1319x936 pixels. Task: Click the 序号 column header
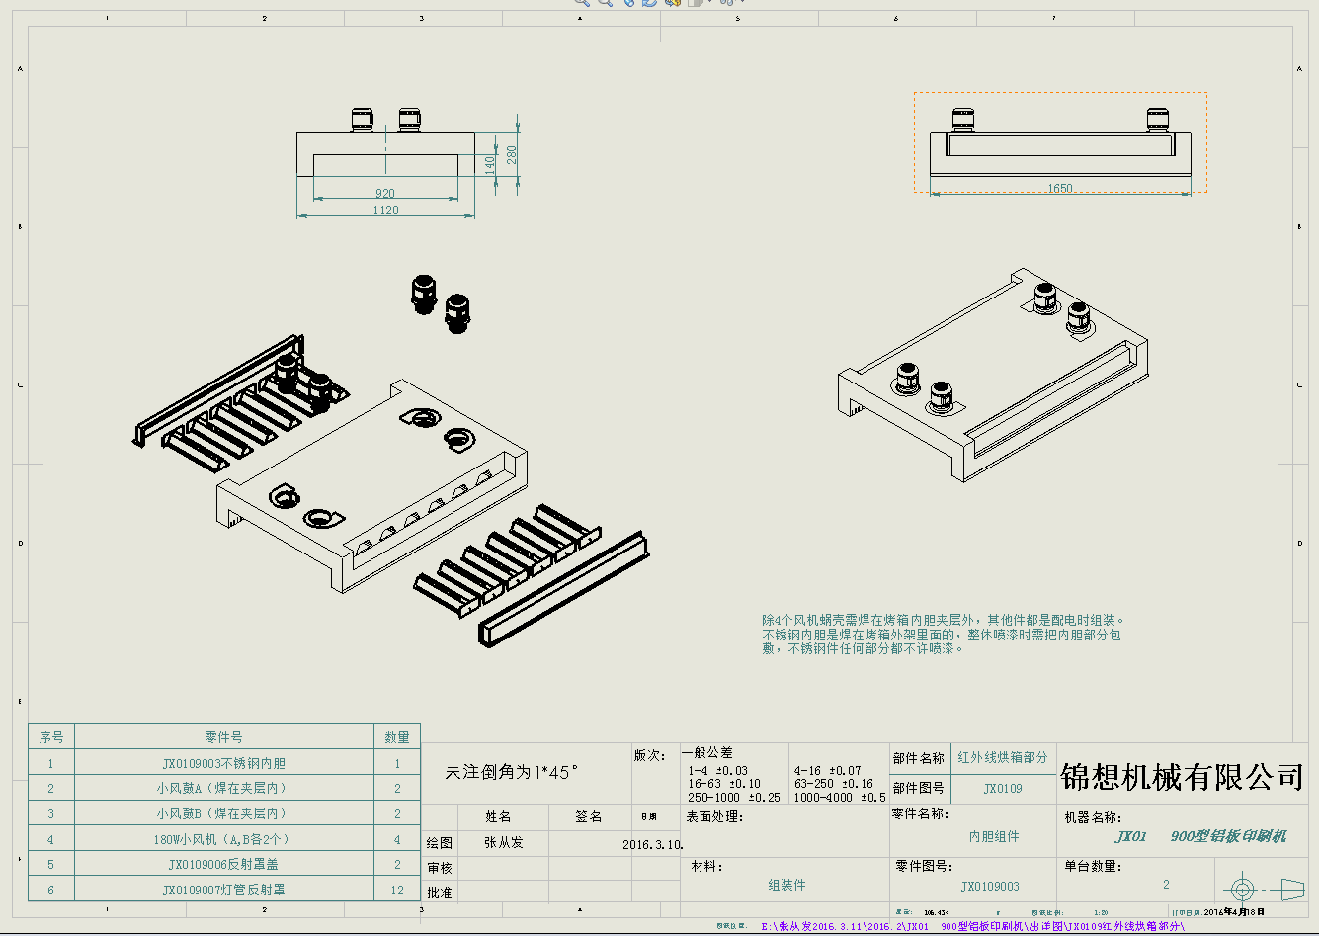point(51,737)
